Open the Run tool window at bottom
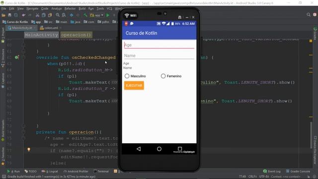The image size is (318, 179). point(13,171)
